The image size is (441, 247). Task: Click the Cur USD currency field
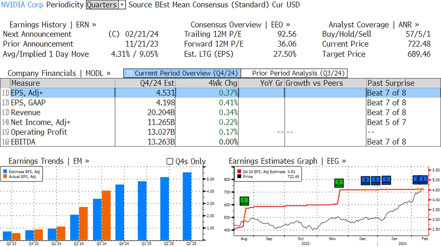(286, 5)
